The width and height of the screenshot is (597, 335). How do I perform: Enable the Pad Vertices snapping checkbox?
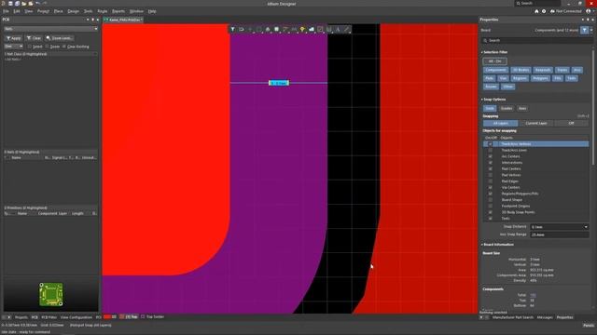[491, 175]
